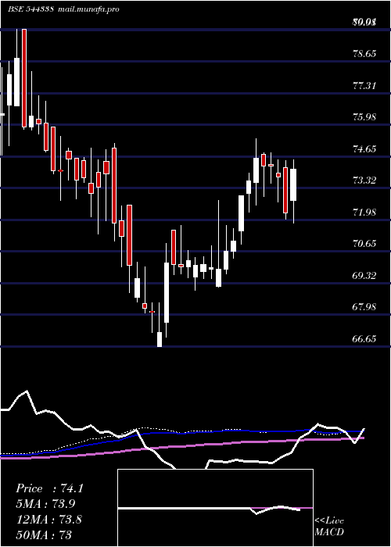
Task: Click the 69.32 price axis label
Action: pos(364,276)
